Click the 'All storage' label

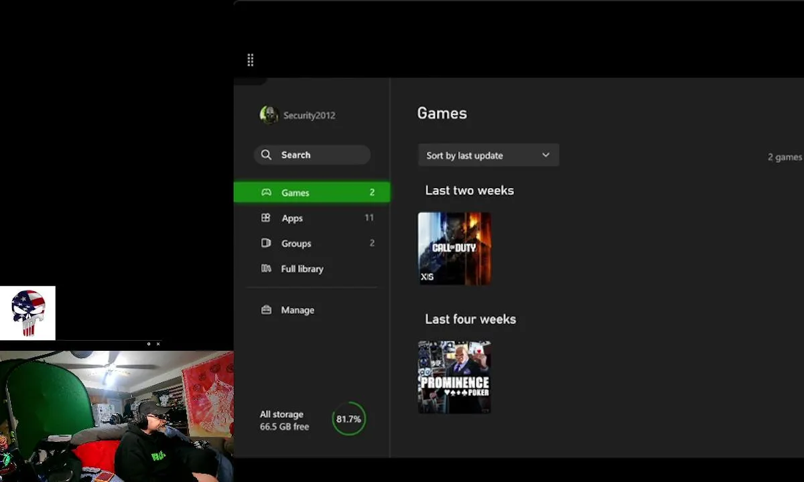281,414
